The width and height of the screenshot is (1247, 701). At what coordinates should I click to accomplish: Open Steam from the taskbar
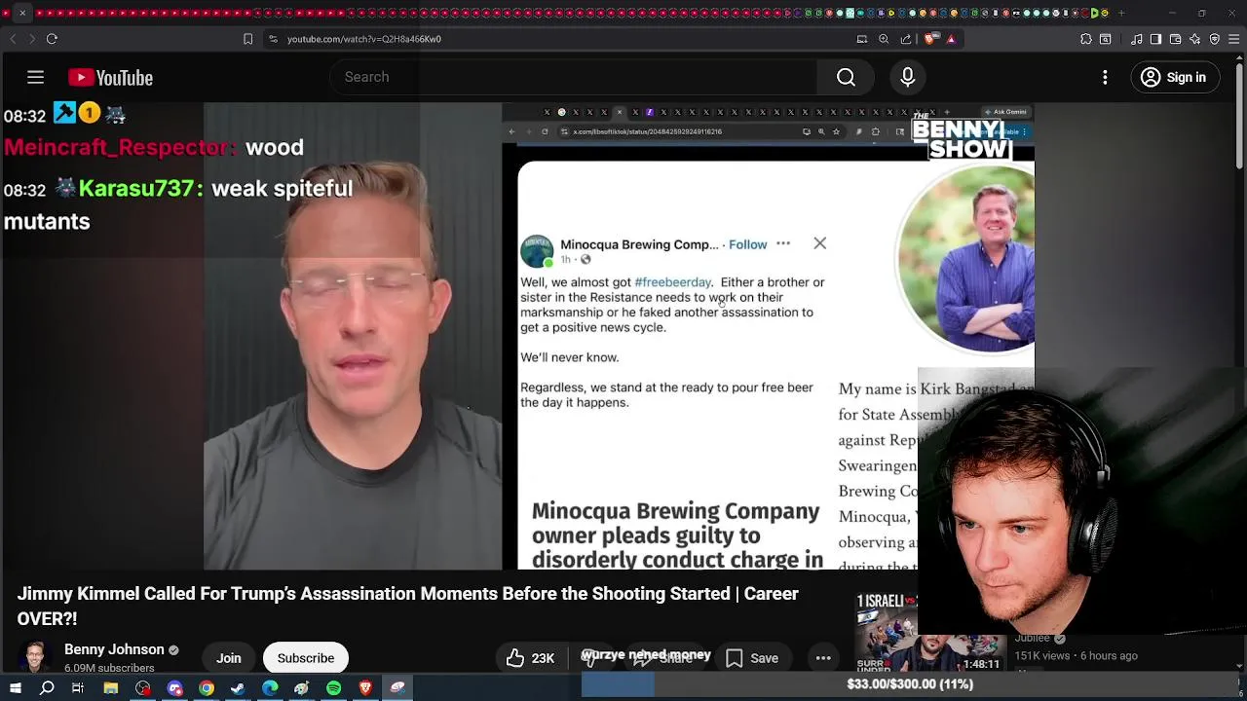(x=238, y=688)
